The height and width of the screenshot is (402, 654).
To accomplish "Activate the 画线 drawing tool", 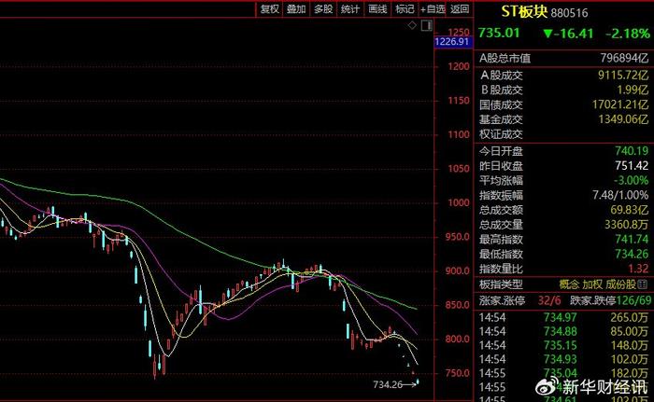I will 377,9.
